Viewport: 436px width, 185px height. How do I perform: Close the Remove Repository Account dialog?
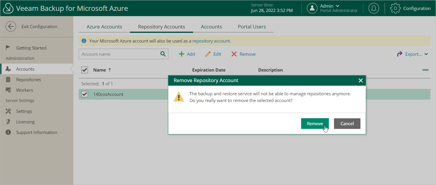tap(361, 80)
